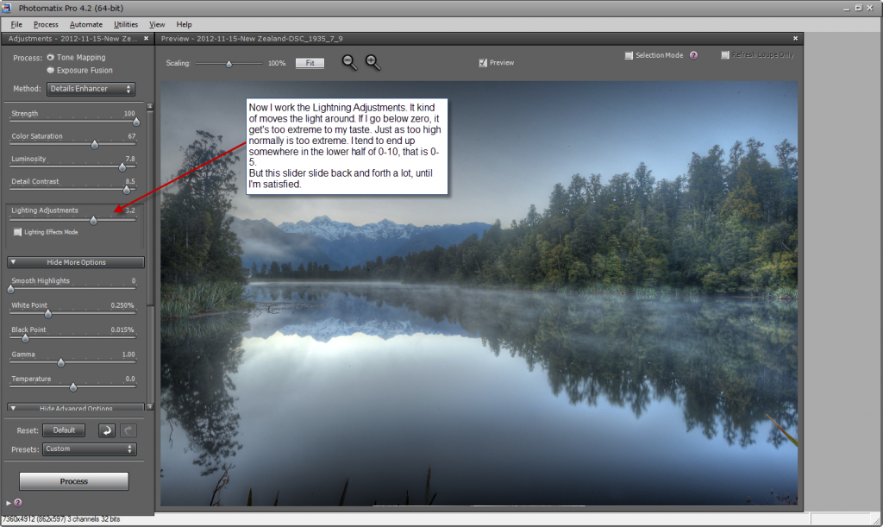The image size is (883, 527).
Task: Open the Utilities menu
Action: point(126,24)
